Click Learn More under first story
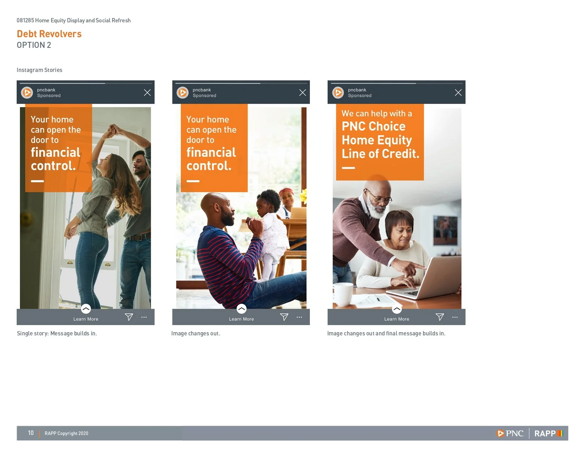The image size is (585, 452). [86, 319]
